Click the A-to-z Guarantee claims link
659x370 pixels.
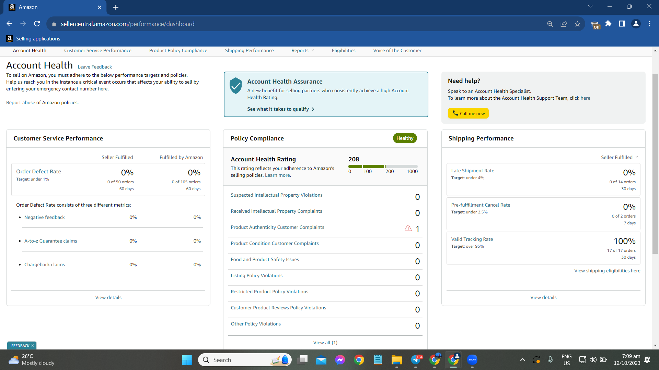[51, 241]
